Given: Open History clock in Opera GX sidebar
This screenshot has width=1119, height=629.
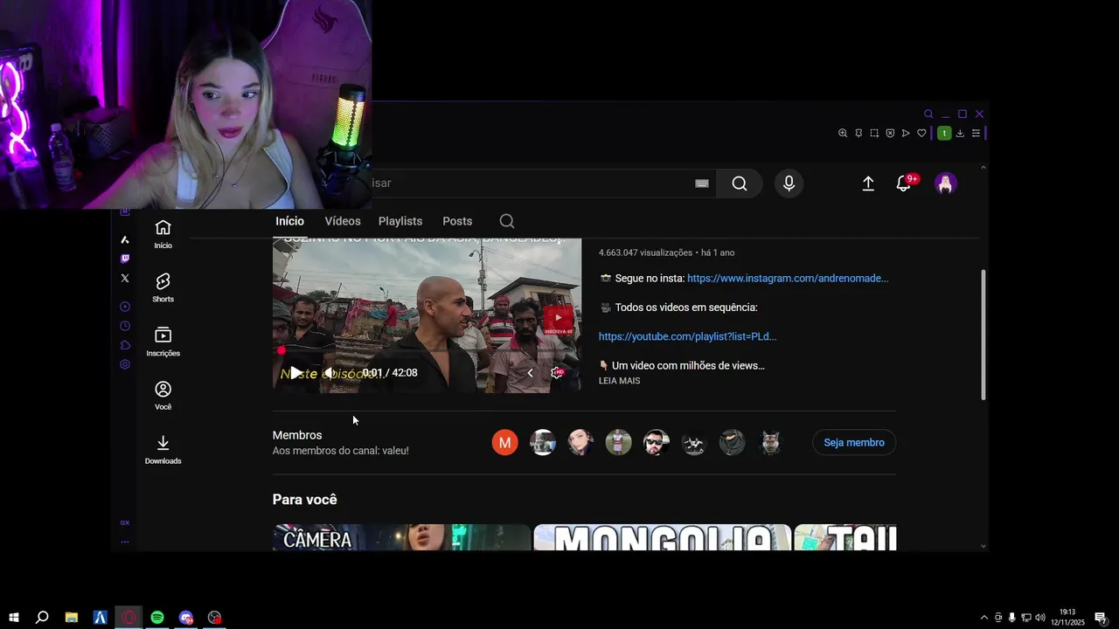Looking at the screenshot, I should pyautogui.click(x=125, y=326).
